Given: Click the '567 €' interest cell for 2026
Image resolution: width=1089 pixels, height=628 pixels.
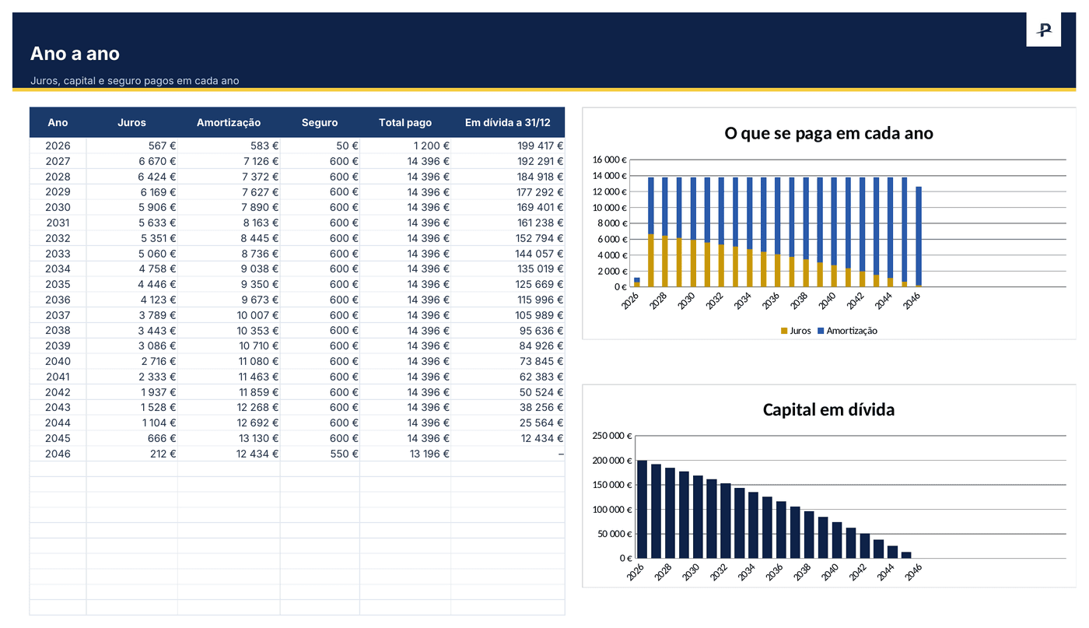Looking at the screenshot, I should pyautogui.click(x=131, y=146).
